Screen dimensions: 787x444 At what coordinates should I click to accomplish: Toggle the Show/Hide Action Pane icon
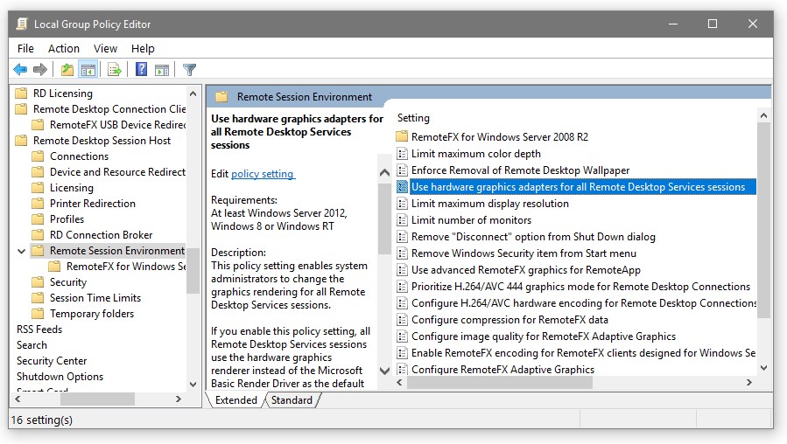pos(162,70)
